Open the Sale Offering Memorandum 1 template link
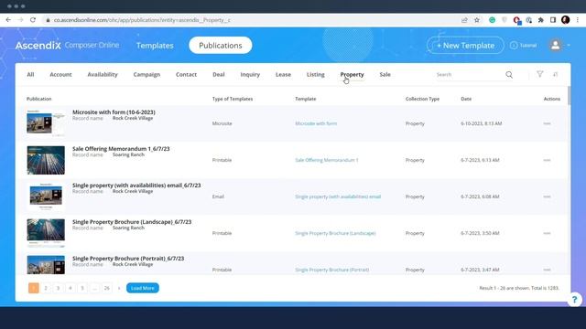Image resolution: width=586 pixels, height=329 pixels. pos(327,160)
